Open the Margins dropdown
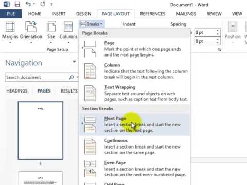Viewport: 247px width, 185px height. [10, 32]
